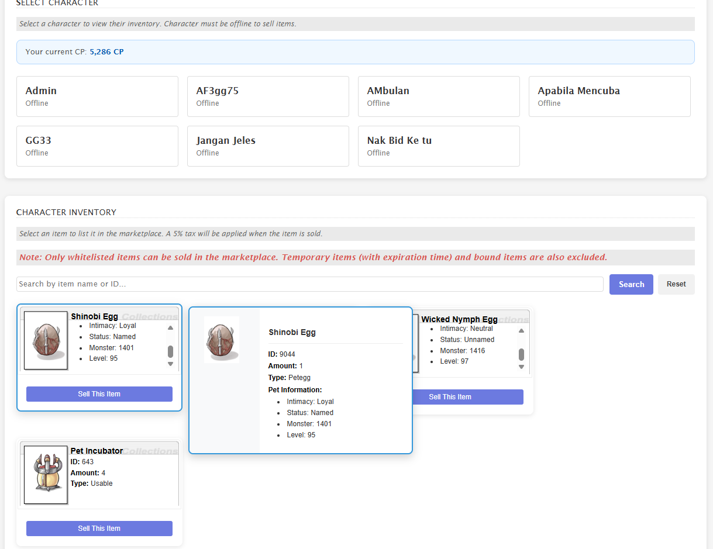Click the Pet Information label in popup
The width and height of the screenshot is (713, 549).
(295, 390)
